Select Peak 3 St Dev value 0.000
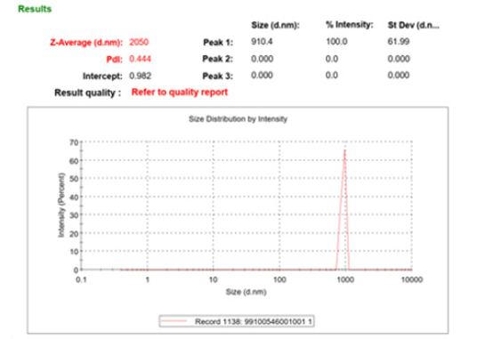This screenshot has width=477, height=339. pyautogui.click(x=399, y=76)
